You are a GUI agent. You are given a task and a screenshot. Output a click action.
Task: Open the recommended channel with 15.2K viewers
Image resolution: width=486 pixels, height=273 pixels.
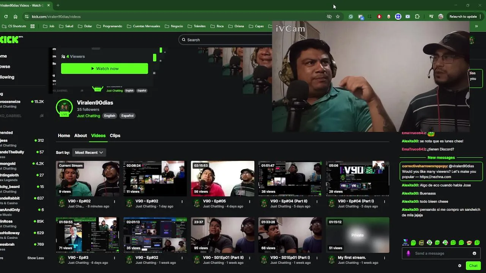point(22,104)
